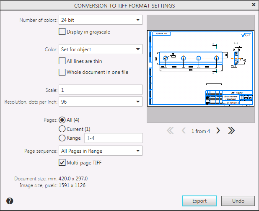
Task: Advance to the next preview page
Action: click(218, 131)
